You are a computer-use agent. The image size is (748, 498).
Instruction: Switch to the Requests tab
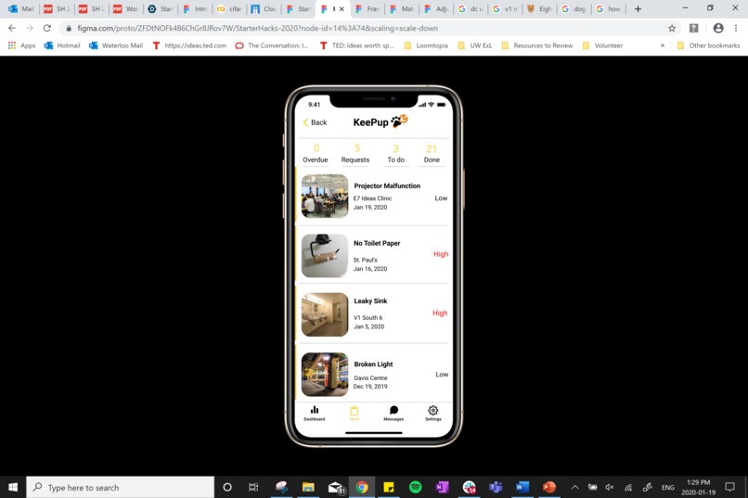click(355, 154)
